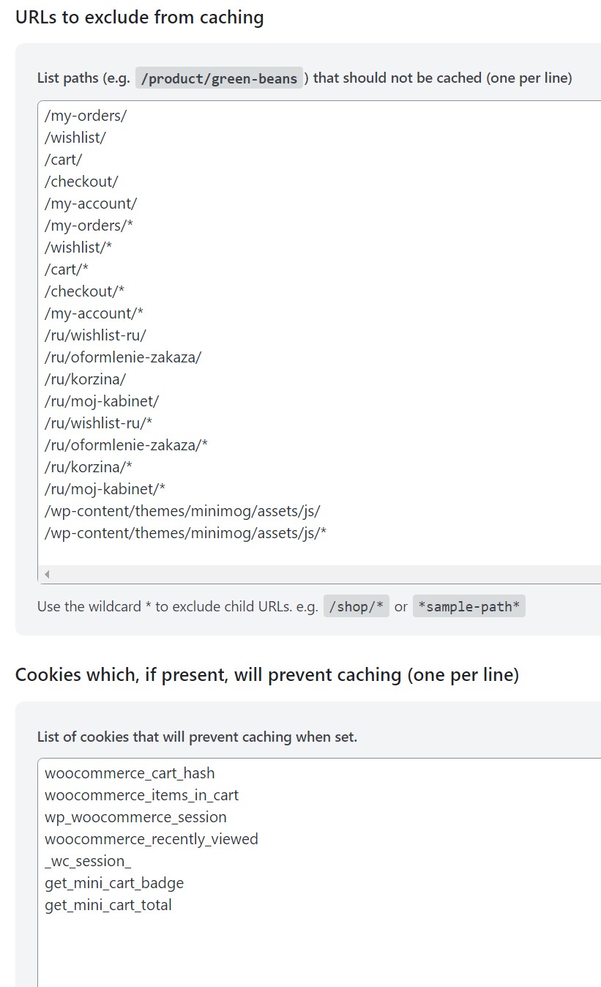Click the minimog assets/js/* wildcard line
Screen dimensions: 601x987
click(185, 533)
